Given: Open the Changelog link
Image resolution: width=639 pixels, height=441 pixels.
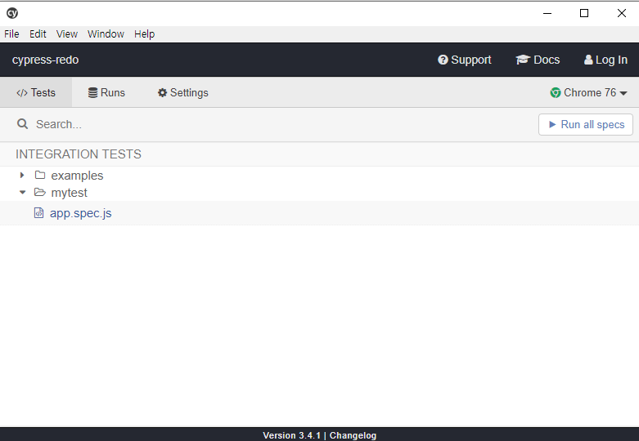Looking at the screenshot, I should (x=353, y=435).
